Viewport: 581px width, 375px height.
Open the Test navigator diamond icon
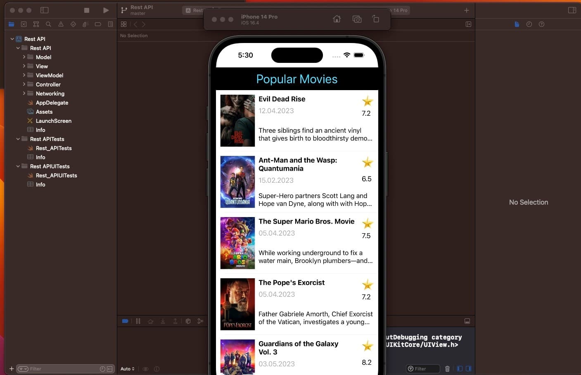(73, 24)
